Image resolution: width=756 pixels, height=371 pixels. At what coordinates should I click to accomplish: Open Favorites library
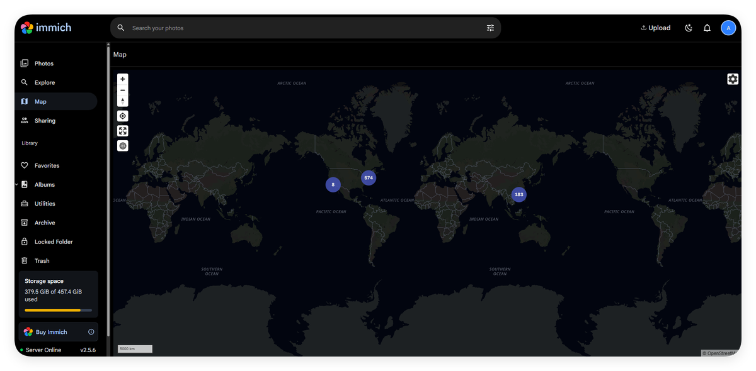coord(56,165)
